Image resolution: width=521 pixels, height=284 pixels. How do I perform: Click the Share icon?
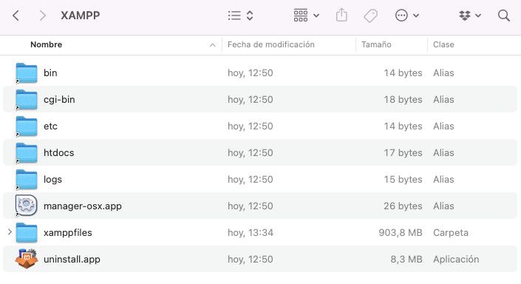tap(341, 16)
